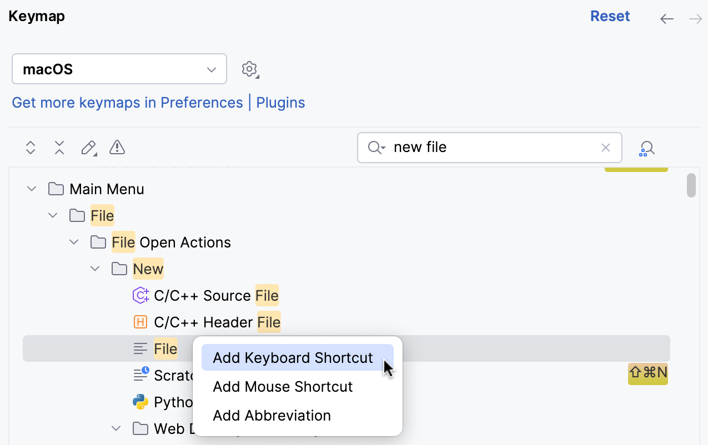Show keymap conflicts via the warning icon
This screenshot has height=445, width=708.
[117, 148]
